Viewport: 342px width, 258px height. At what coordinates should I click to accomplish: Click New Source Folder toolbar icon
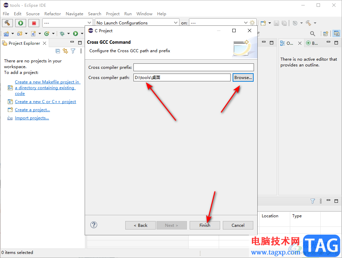click(20, 34)
